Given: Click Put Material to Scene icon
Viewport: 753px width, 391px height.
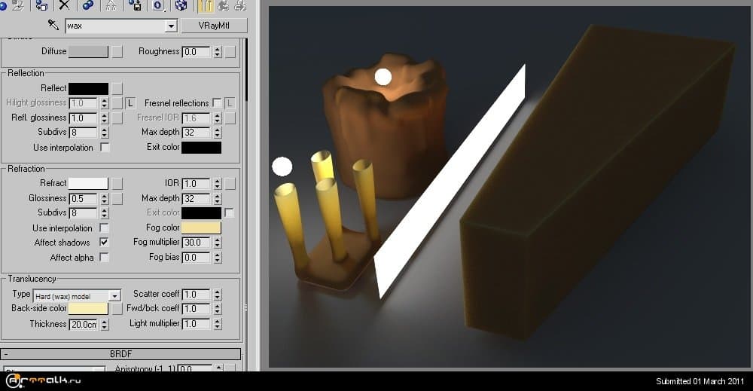Looking at the screenshot, I should point(18,5).
